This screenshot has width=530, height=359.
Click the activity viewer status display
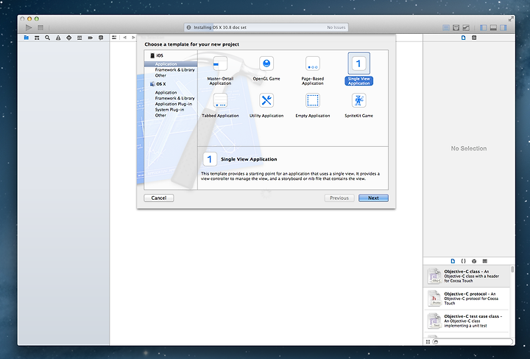pos(266,27)
